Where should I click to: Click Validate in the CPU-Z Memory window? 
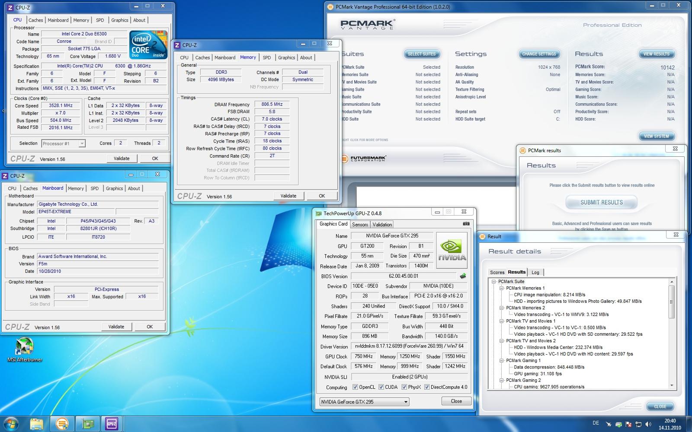pyautogui.click(x=288, y=196)
